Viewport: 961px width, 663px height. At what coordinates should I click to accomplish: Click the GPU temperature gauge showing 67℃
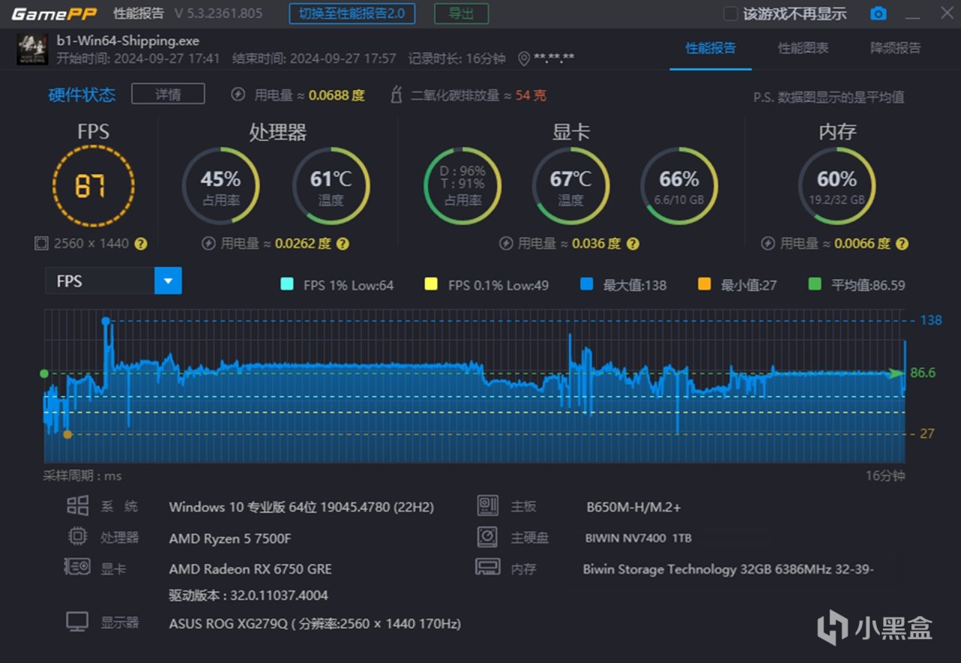point(571,185)
